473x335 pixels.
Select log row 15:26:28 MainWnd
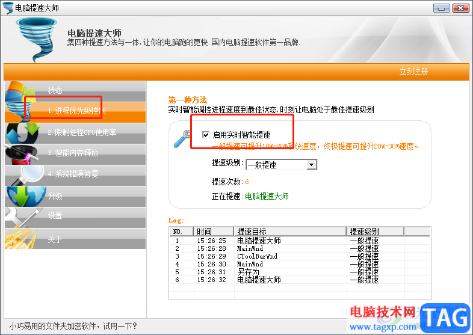pos(300,248)
